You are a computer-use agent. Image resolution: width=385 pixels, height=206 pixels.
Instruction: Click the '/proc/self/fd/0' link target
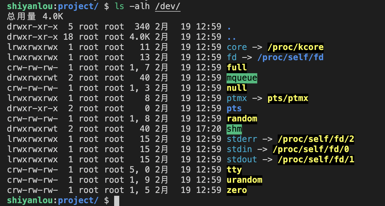coord(311,149)
